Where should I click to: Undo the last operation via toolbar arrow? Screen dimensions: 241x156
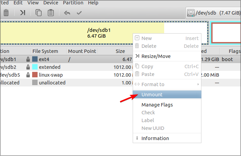[x=67, y=13]
